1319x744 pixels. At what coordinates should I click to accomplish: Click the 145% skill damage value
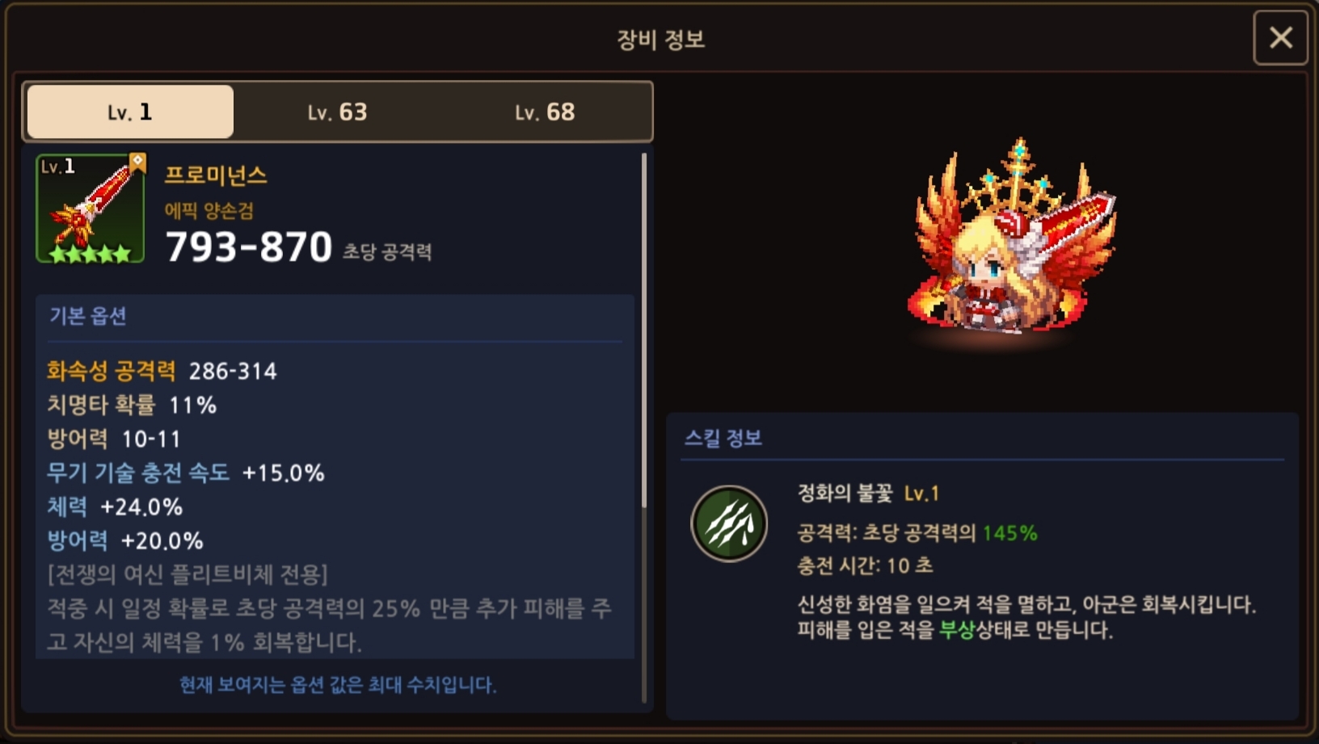(1009, 533)
